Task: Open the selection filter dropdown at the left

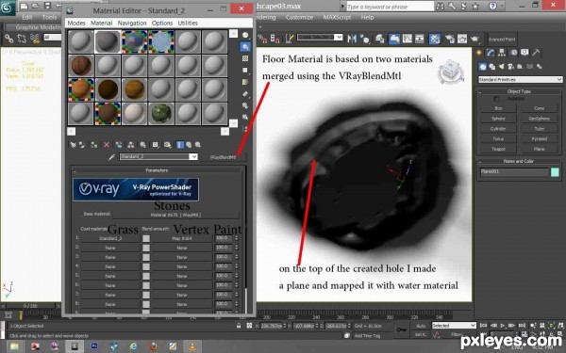Action: click(x=53, y=37)
